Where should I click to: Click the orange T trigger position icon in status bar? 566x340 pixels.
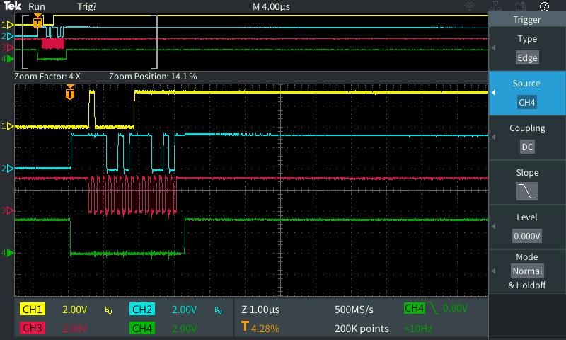coord(245,327)
